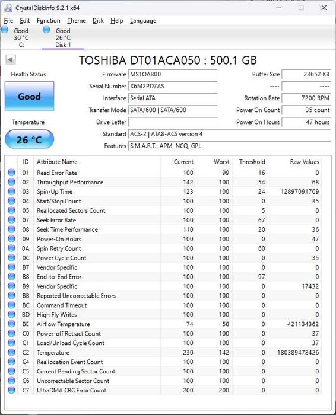Click status orb of Seek Time Performance row
Viewport: 336px width, 415px height.
(x=11, y=229)
